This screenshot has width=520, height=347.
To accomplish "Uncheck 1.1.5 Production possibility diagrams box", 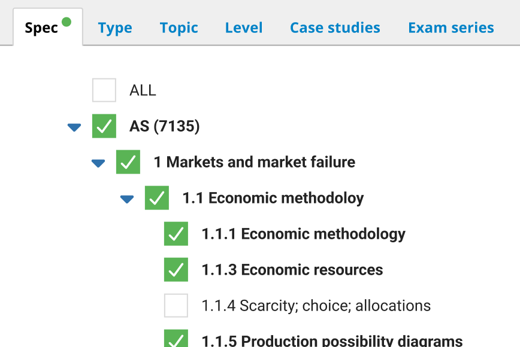I will click(176, 339).
